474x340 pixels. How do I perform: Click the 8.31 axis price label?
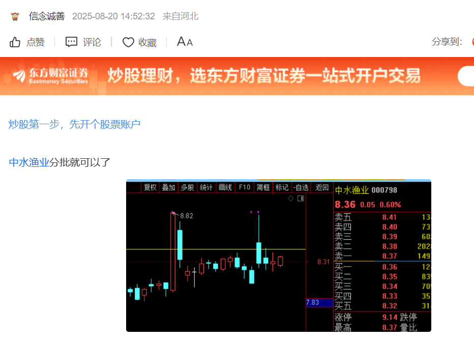point(323,262)
